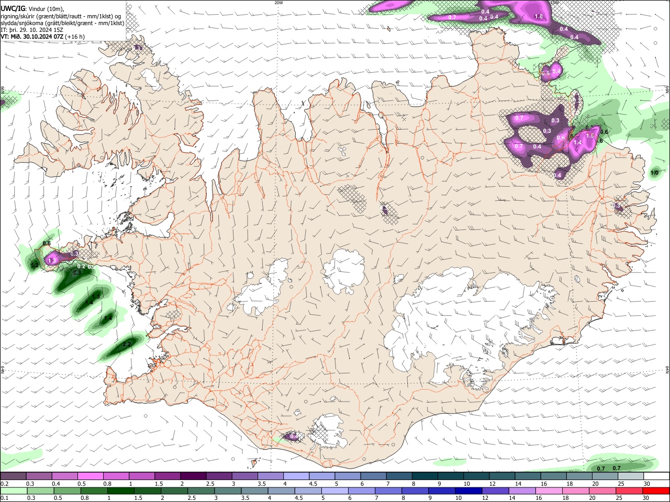Click the '10' label in the lower legend row
The height and width of the screenshot is (502, 670).
click(458, 498)
